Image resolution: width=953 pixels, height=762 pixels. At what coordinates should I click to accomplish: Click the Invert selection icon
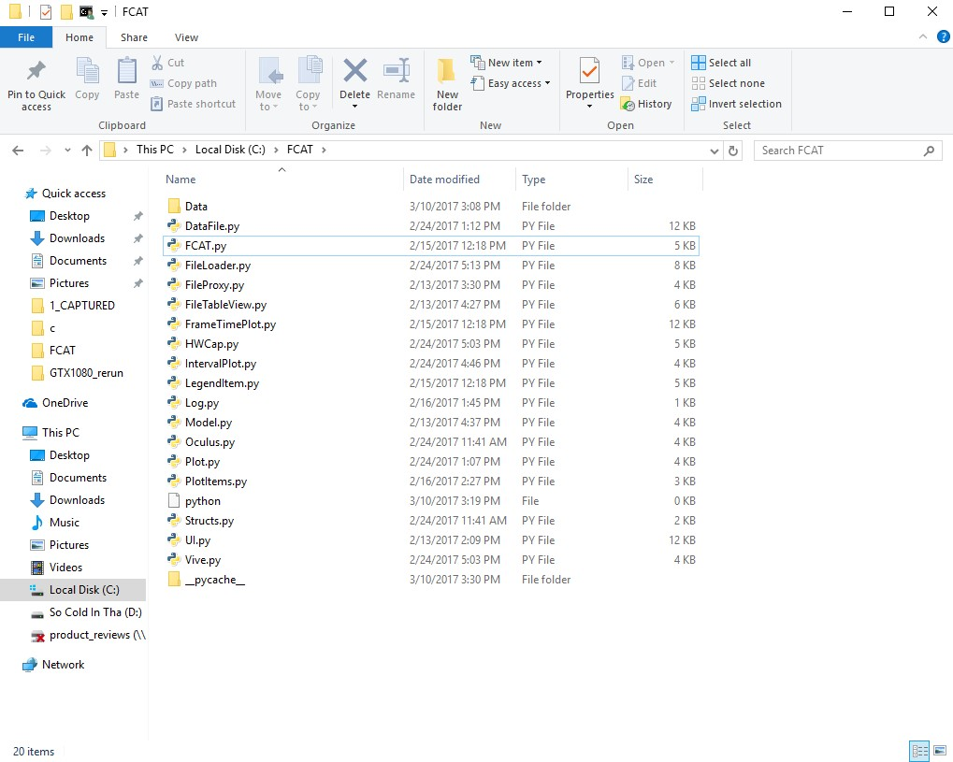(x=699, y=104)
